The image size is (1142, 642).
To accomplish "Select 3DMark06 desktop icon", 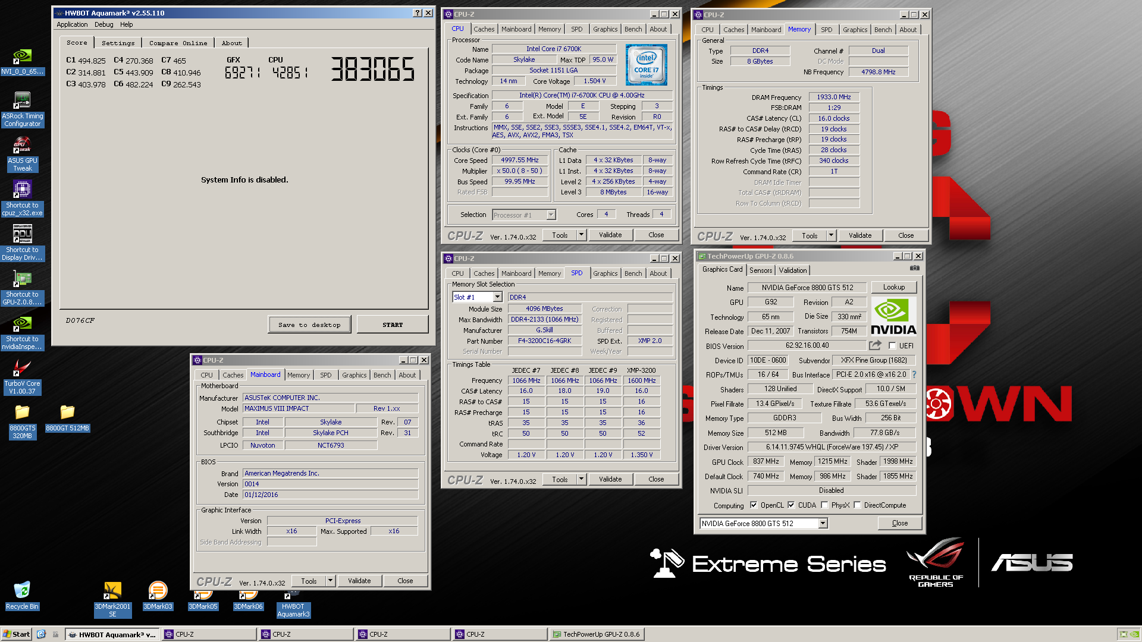I will click(248, 600).
